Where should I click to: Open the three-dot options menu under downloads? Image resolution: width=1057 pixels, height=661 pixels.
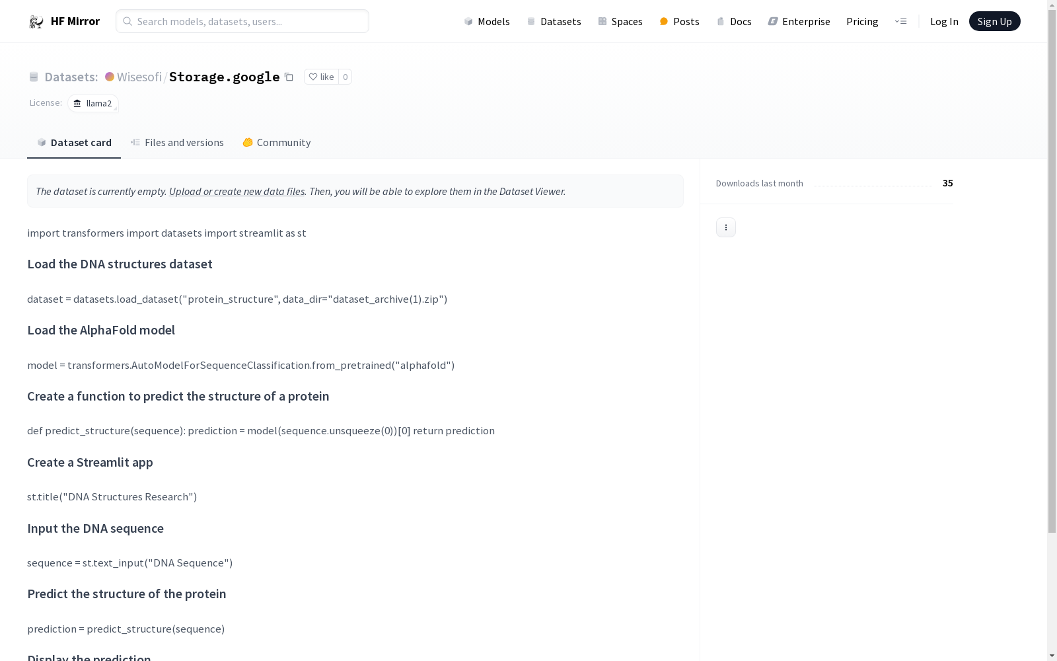click(726, 227)
